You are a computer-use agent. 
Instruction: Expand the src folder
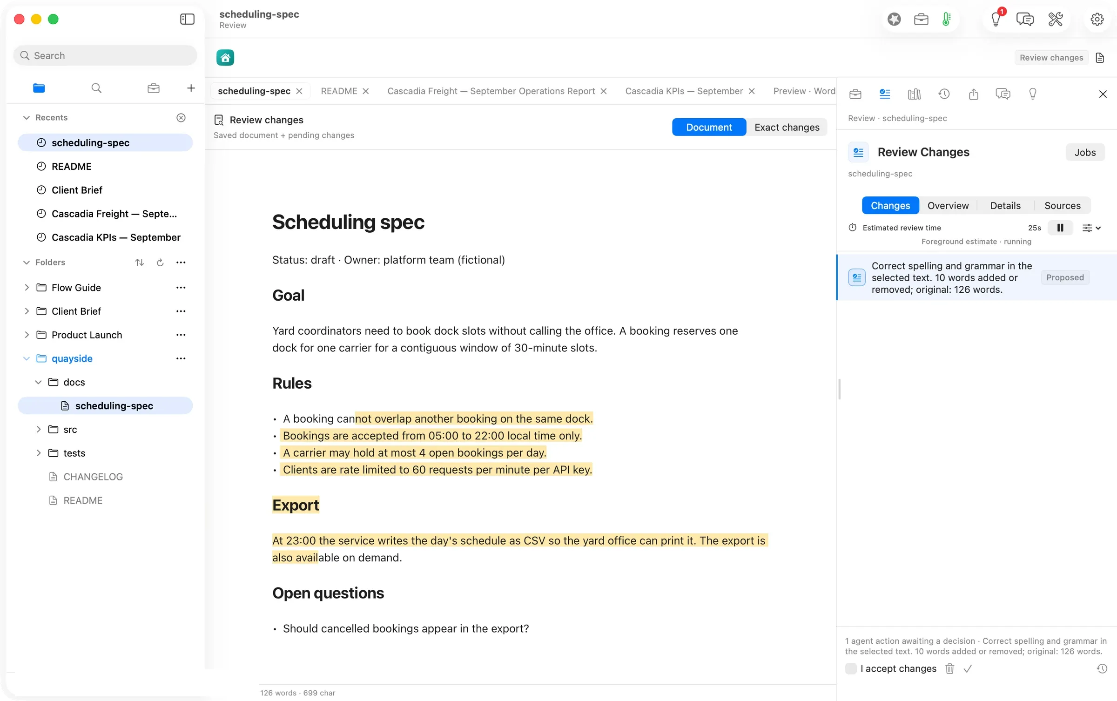(x=39, y=429)
